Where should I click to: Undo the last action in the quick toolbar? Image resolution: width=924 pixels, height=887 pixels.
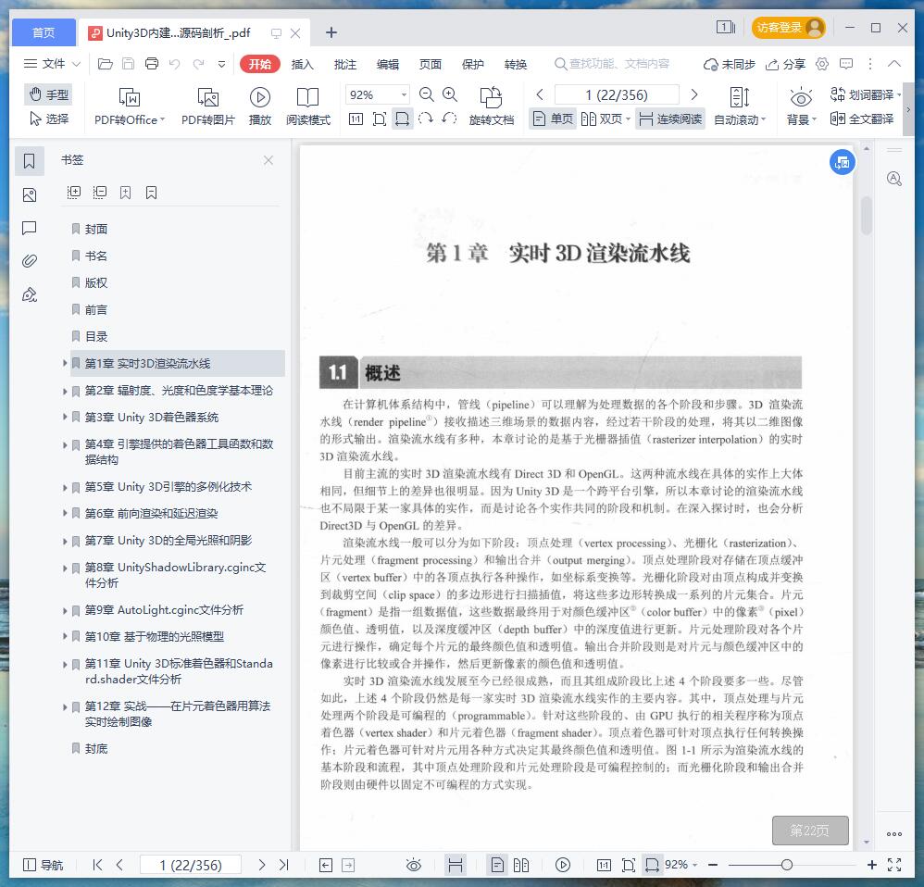(174, 64)
